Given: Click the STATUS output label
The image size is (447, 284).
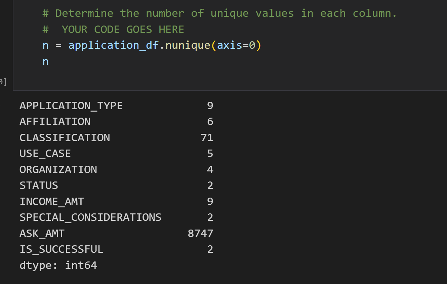Looking at the screenshot, I should coord(39,186).
